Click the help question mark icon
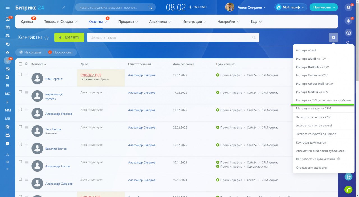Screen dimensions: 359x197 tap(348, 8)
